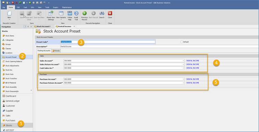Open dropdown arrow under View Variants
Viewport: 259px width, 132px height.
pyautogui.click(x=61, y=20)
